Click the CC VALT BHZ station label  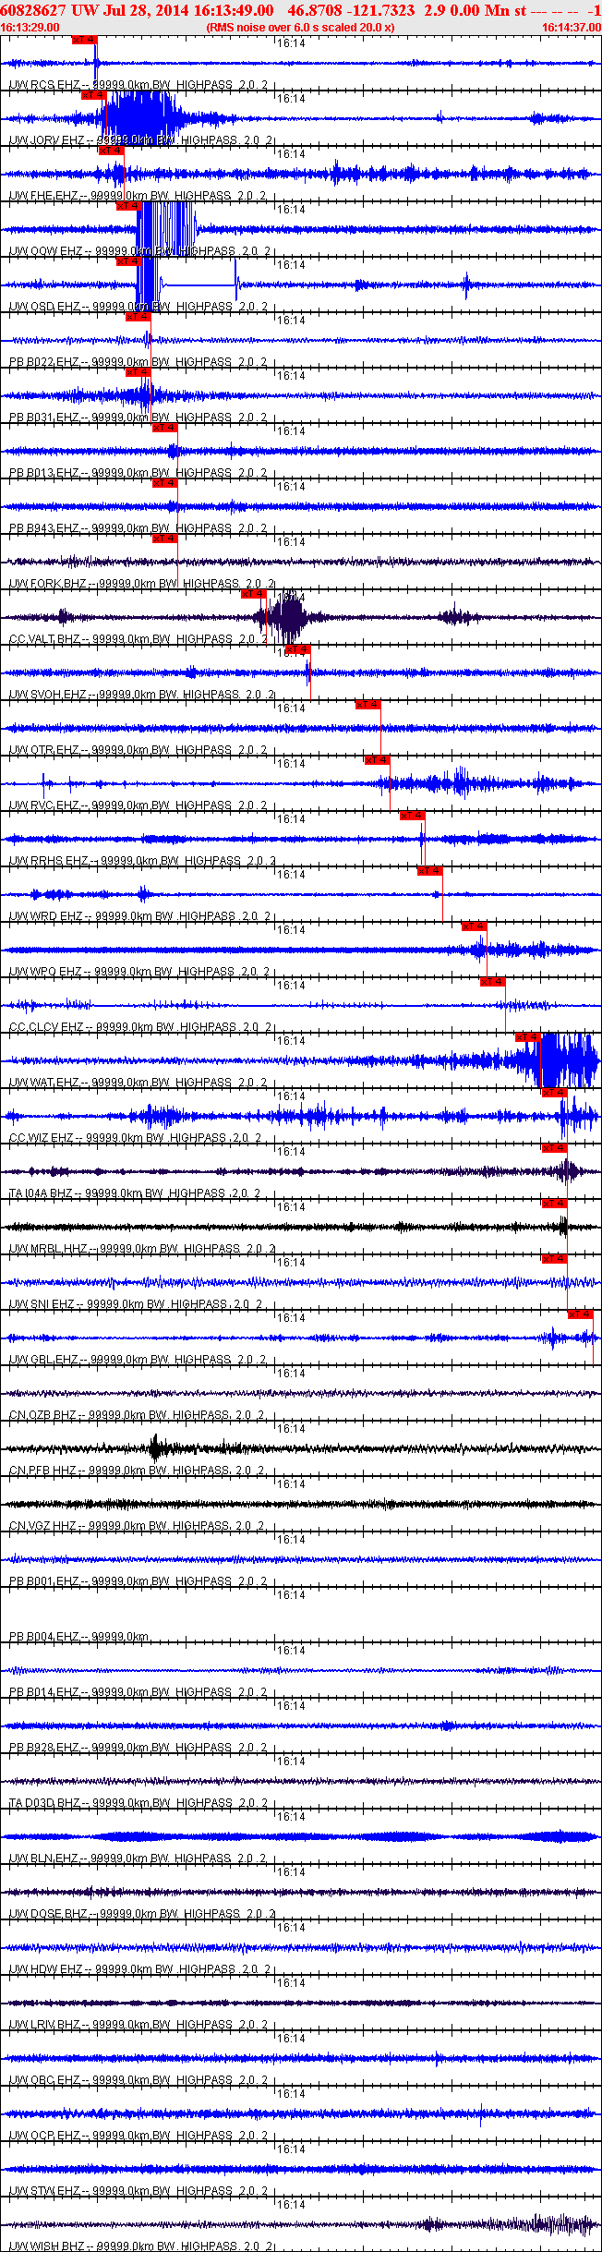pyautogui.click(x=138, y=639)
